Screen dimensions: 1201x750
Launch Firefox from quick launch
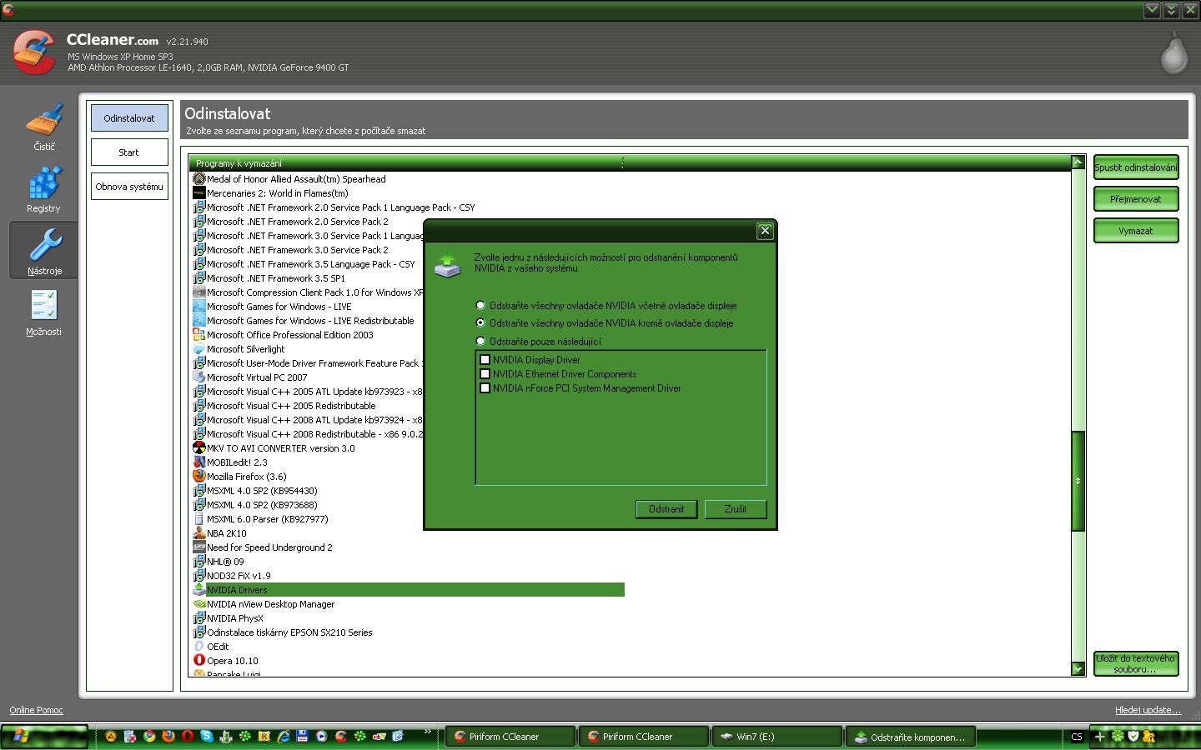[x=168, y=737]
